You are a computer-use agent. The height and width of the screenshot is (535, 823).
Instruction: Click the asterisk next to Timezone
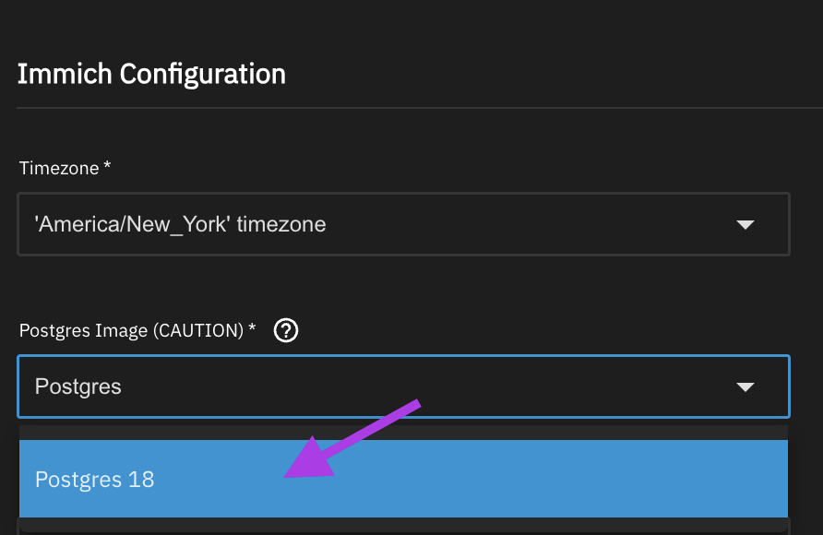coord(107,167)
